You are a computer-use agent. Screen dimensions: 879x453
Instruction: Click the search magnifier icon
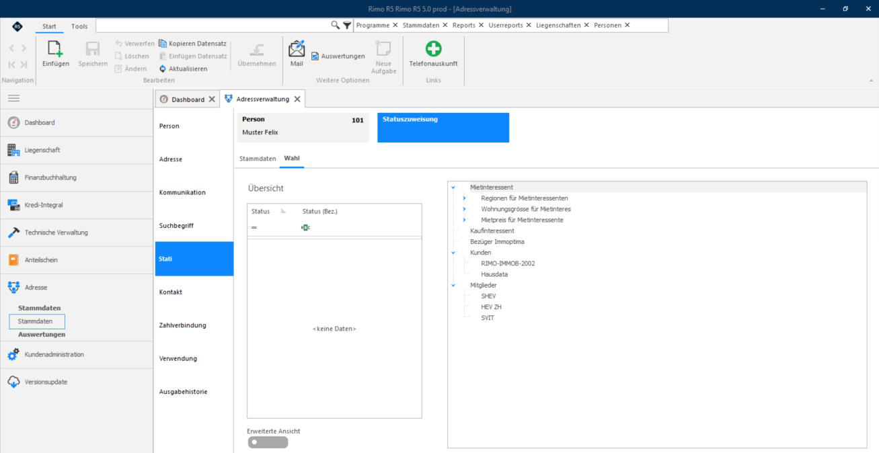[x=336, y=26]
